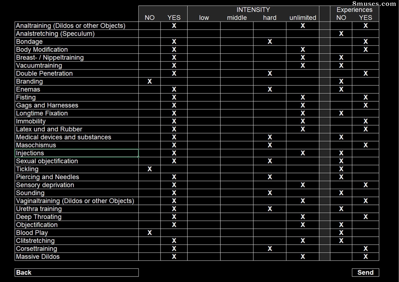Select the 'Vacuumtraining' row label
The width and height of the screenshot is (399, 282).
pyautogui.click(x=39, y=65)
